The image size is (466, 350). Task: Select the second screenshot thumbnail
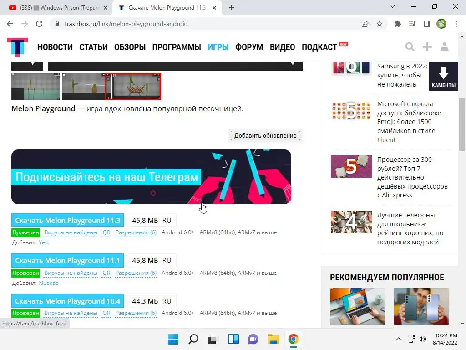click(x=83, y=87)
